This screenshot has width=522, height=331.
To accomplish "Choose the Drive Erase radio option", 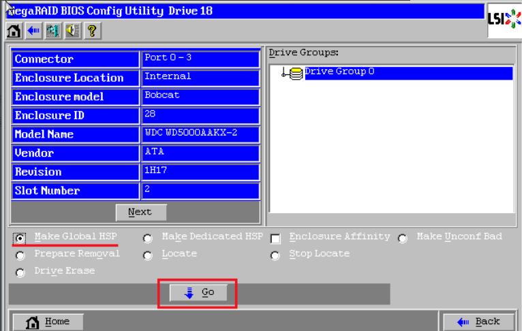I will click(x=20, y=273).
